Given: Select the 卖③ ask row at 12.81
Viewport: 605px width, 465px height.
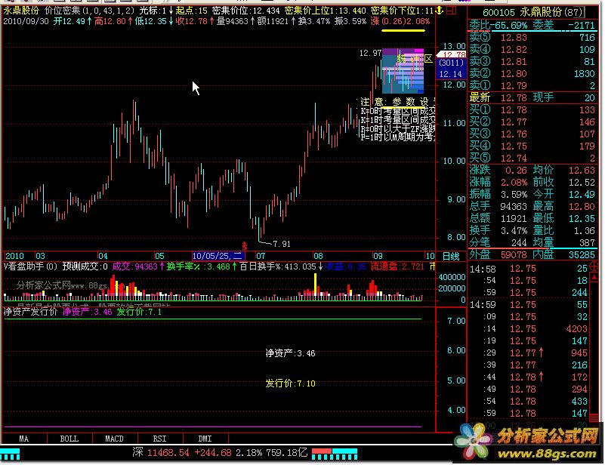Looking at the screenshot, I should pyautogui.click(x=532, y=61).
